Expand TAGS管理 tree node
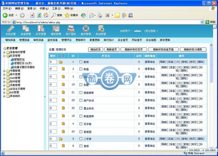This screenshot has width=218, height=156. pos(4,78)
